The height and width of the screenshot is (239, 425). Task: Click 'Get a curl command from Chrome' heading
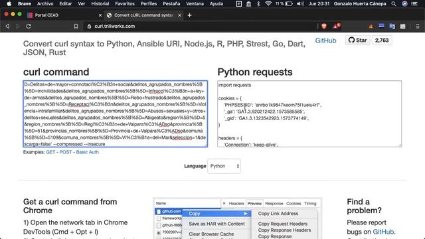click(x=70, y=206)
